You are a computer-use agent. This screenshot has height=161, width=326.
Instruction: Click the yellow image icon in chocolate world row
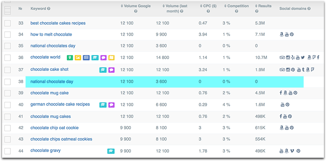click(78, 58)
